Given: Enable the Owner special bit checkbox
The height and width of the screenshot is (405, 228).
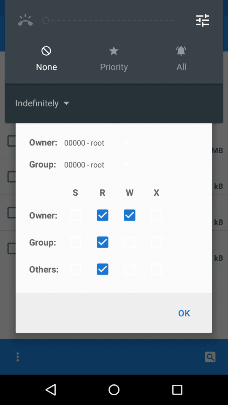Looking at the screenshot, I should pyautogui.click(x=76, y=215).
